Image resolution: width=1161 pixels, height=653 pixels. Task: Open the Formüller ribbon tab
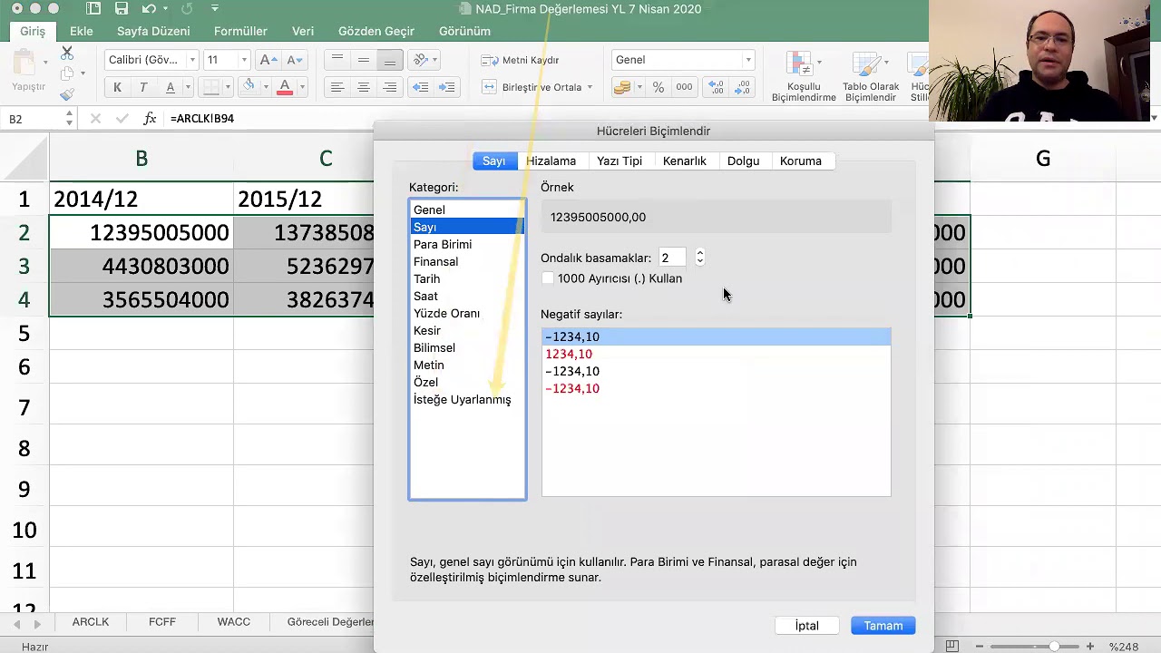click(240, 31)
